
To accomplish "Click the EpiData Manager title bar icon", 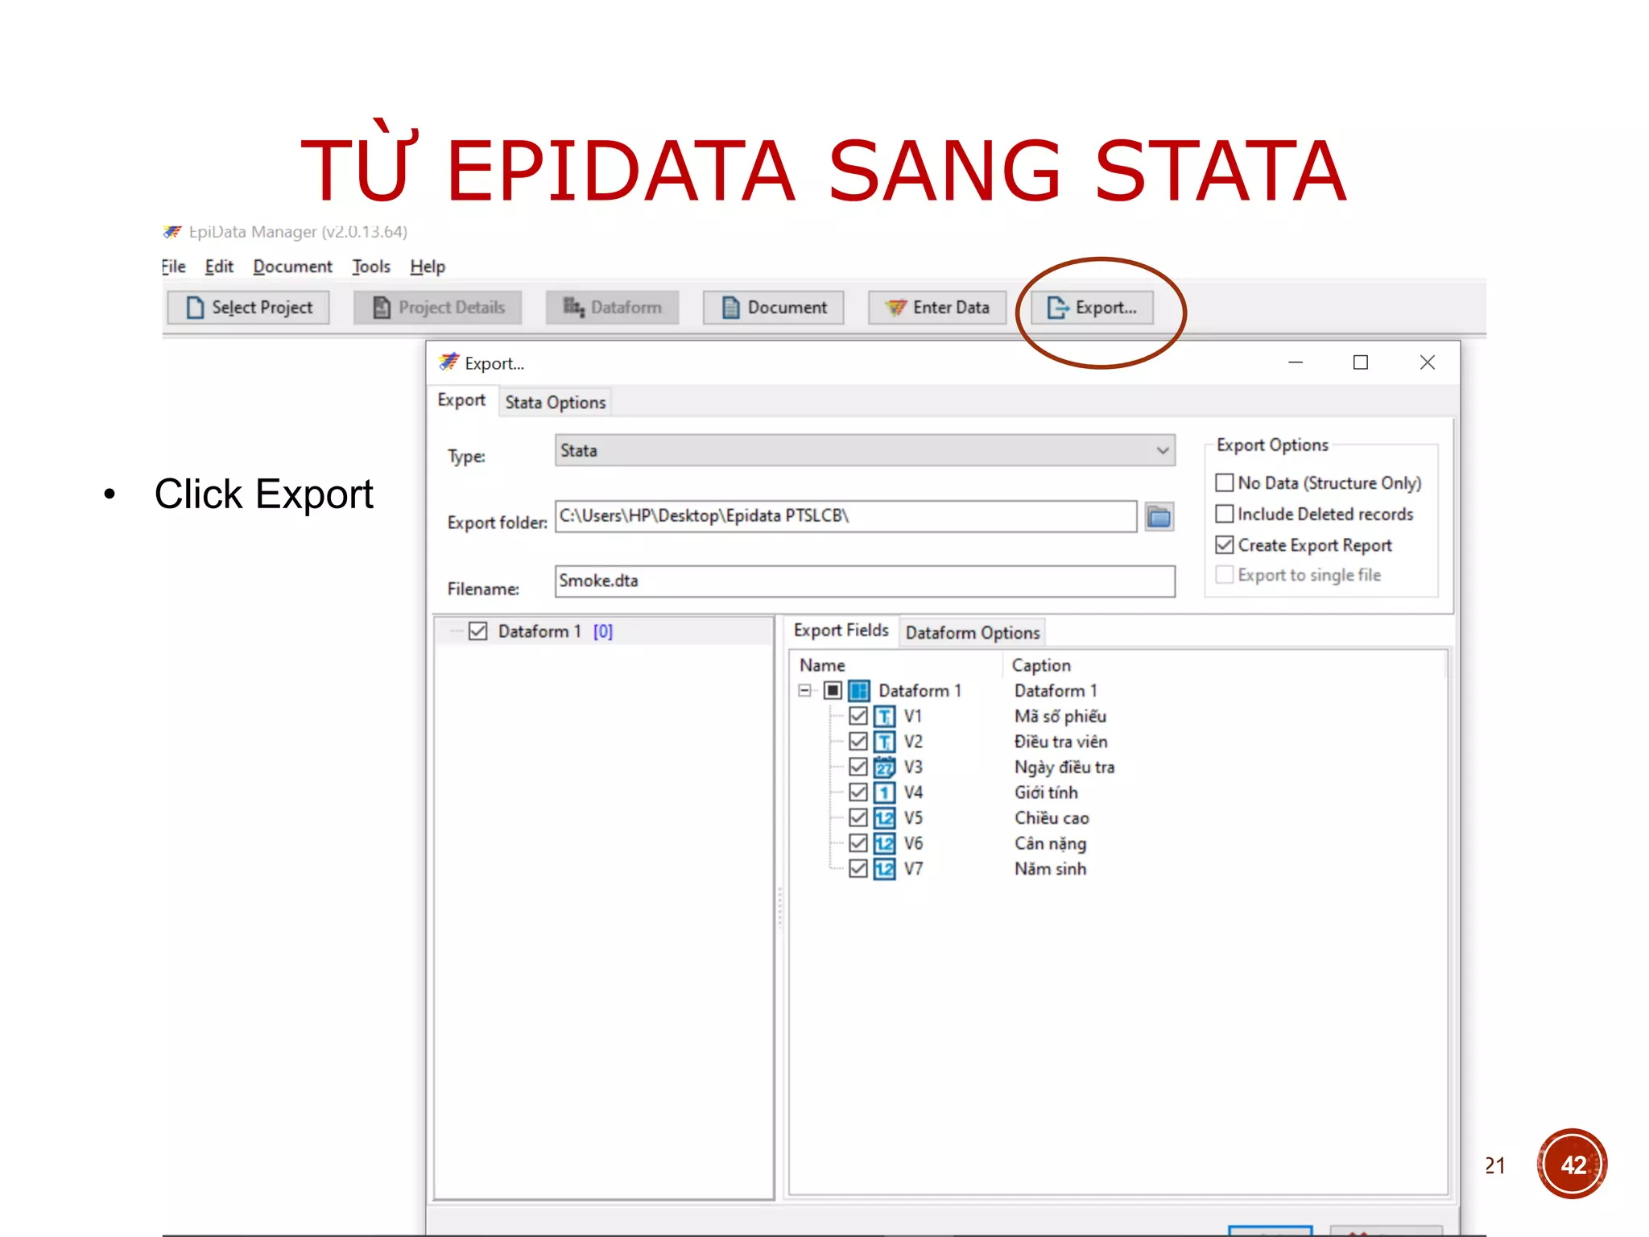I will (172, 232).
